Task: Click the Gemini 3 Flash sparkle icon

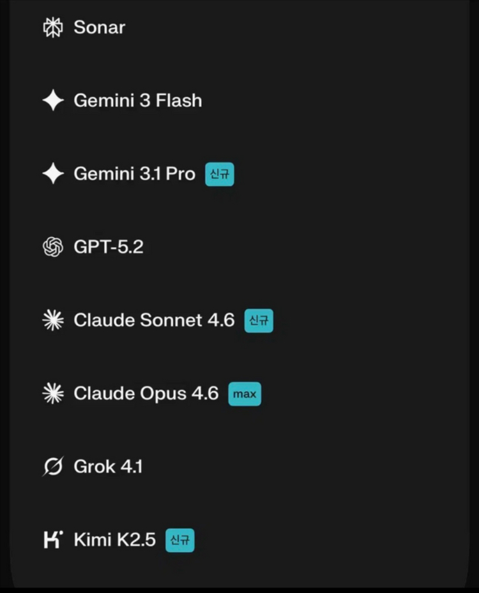Action: pyautogui.click(x=52, y=101)
